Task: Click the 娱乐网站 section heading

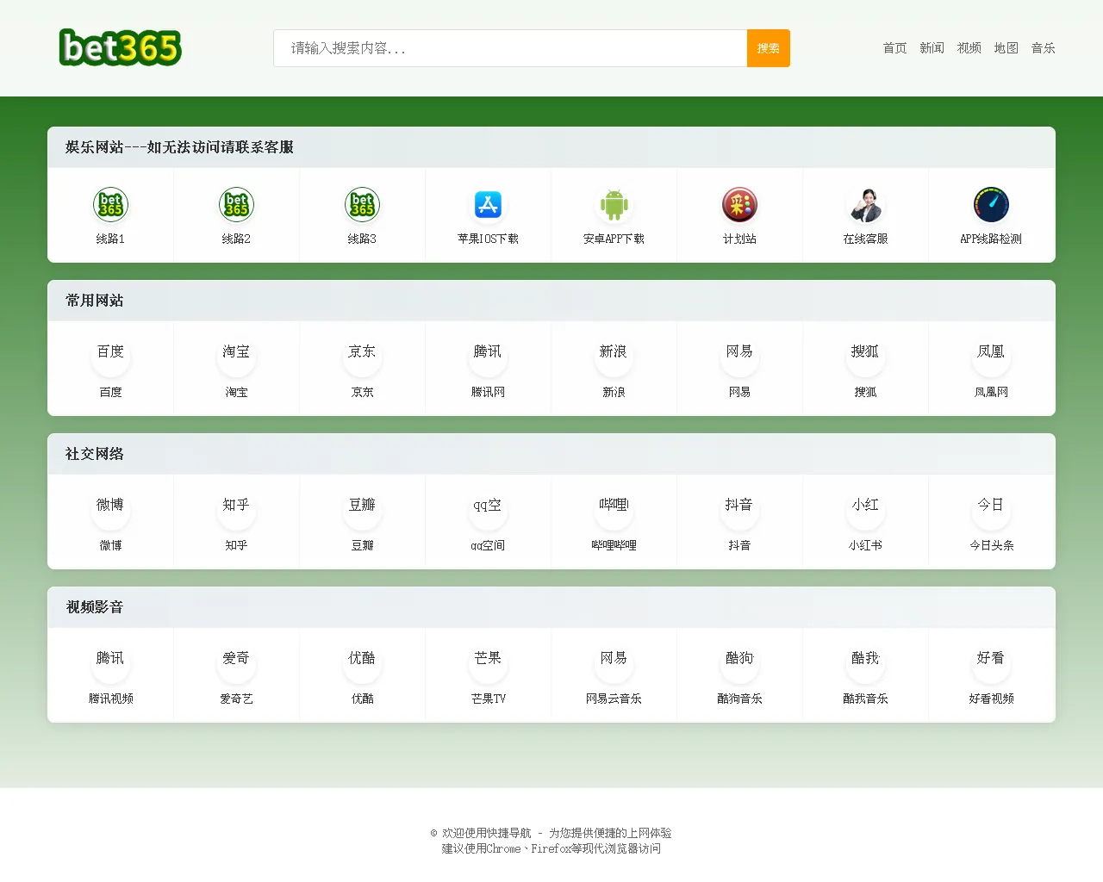Action: coord(179,147)
